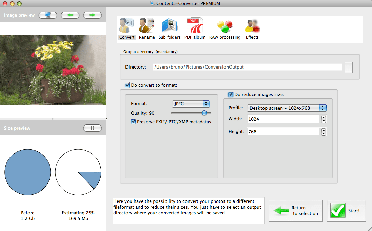
Task: Click the Height 768 input field
Action: (x=284, y=132)
